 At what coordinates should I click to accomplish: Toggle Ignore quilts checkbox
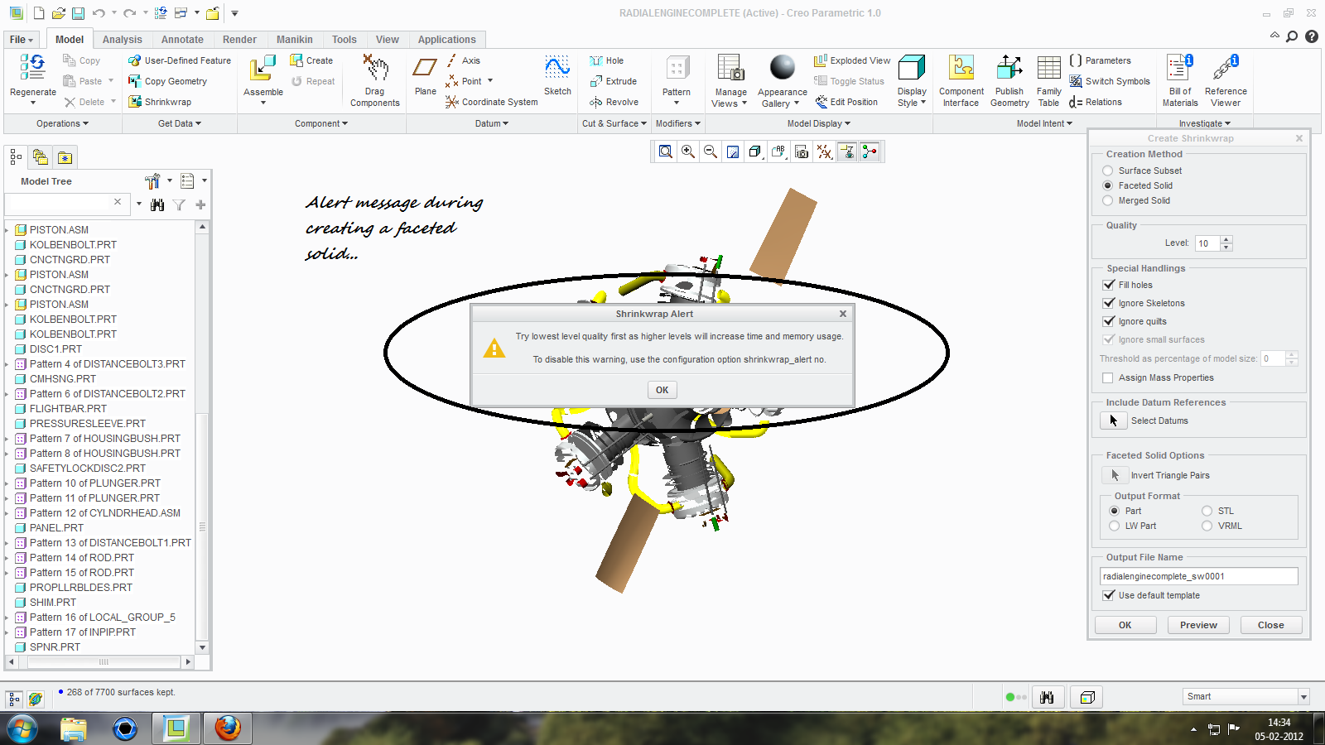[x=1108, y=321]
